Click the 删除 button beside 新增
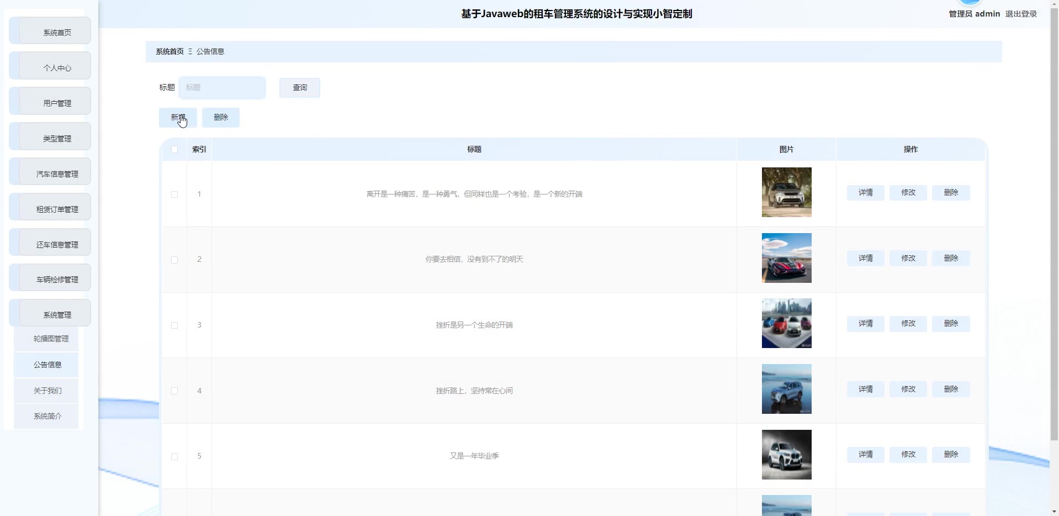 click(x=220, y=117)
